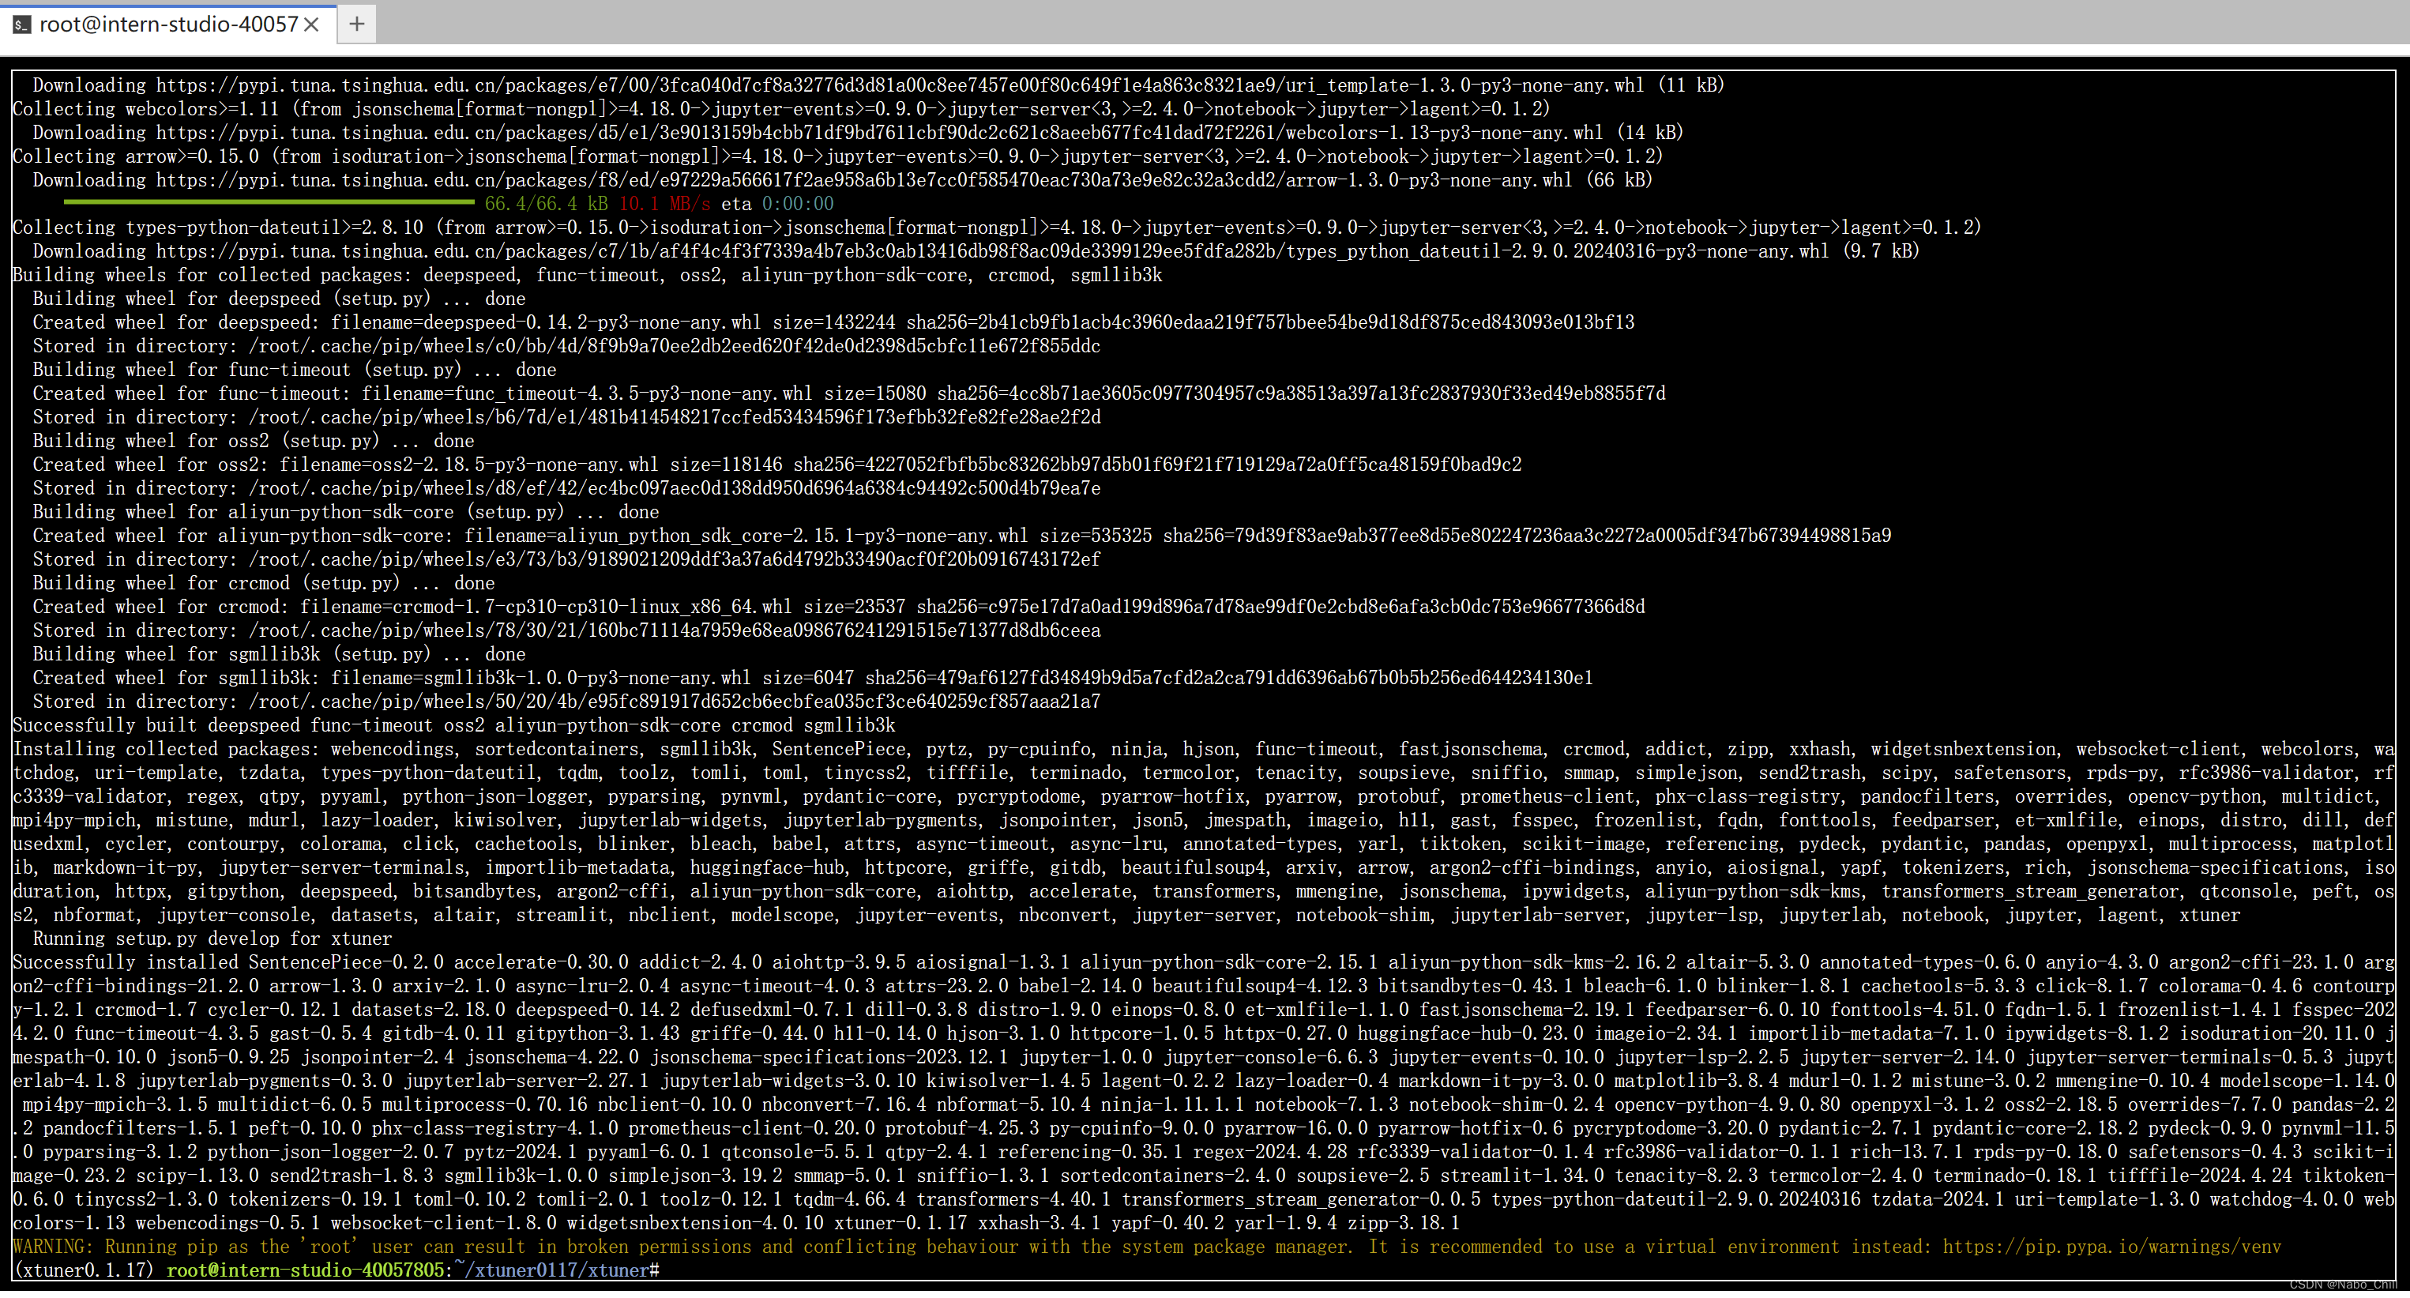Select the root@intern-studio-40057 tab

pyautogui.click(x=168, y=24)
